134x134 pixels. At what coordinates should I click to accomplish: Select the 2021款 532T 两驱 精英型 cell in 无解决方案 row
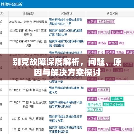(28, 119)
